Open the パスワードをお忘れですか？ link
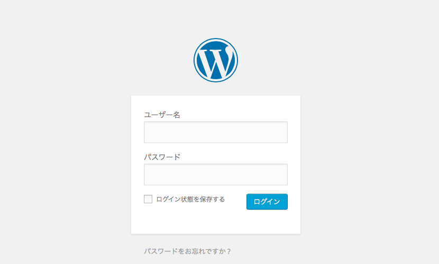439x264 pixels. click(188, 251)
